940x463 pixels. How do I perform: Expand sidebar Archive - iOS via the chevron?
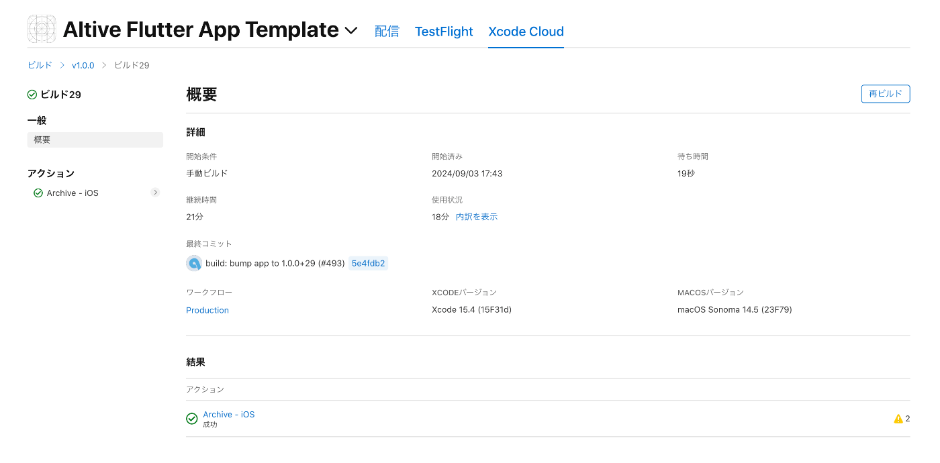(155, 193)
